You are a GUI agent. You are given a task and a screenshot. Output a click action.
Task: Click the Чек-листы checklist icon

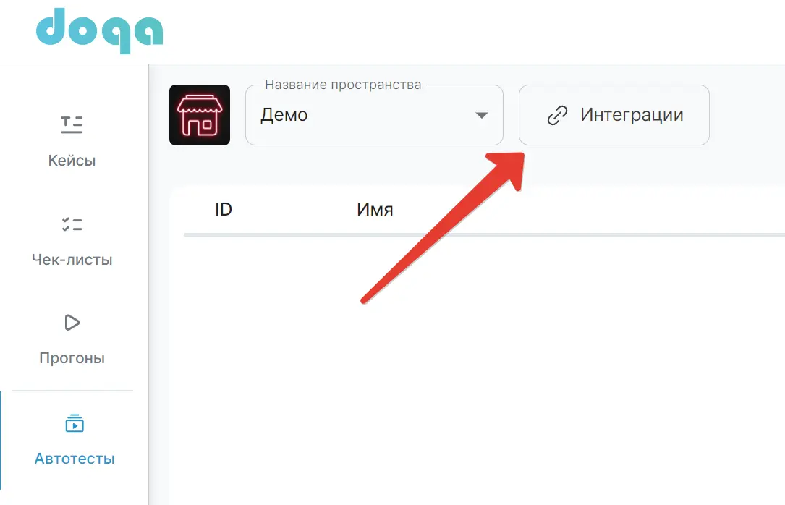[x=72, y=224]
